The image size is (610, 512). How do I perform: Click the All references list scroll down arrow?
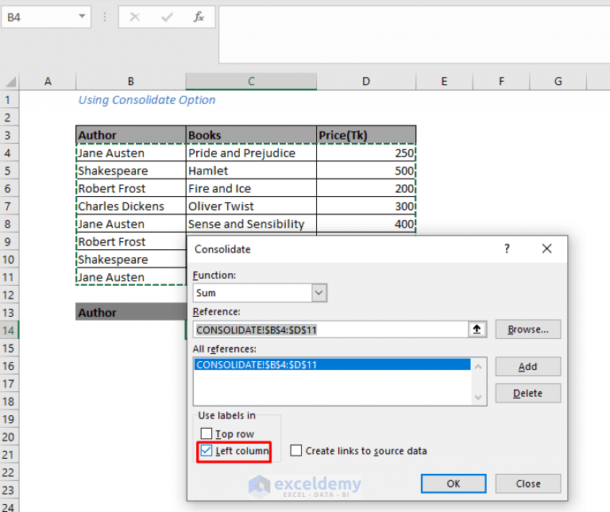click(478, 398)
